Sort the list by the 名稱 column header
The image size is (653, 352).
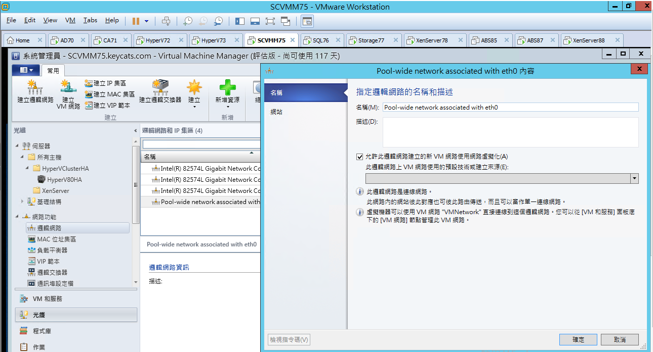click(x=200, y=157)
